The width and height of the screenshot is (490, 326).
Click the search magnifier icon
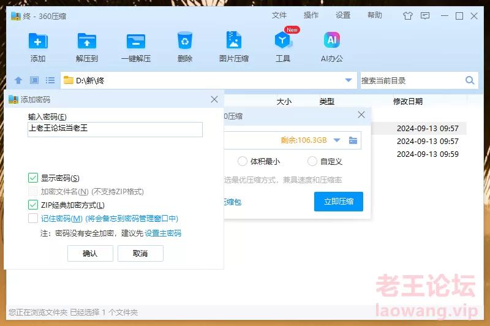[x=470, y=80]
